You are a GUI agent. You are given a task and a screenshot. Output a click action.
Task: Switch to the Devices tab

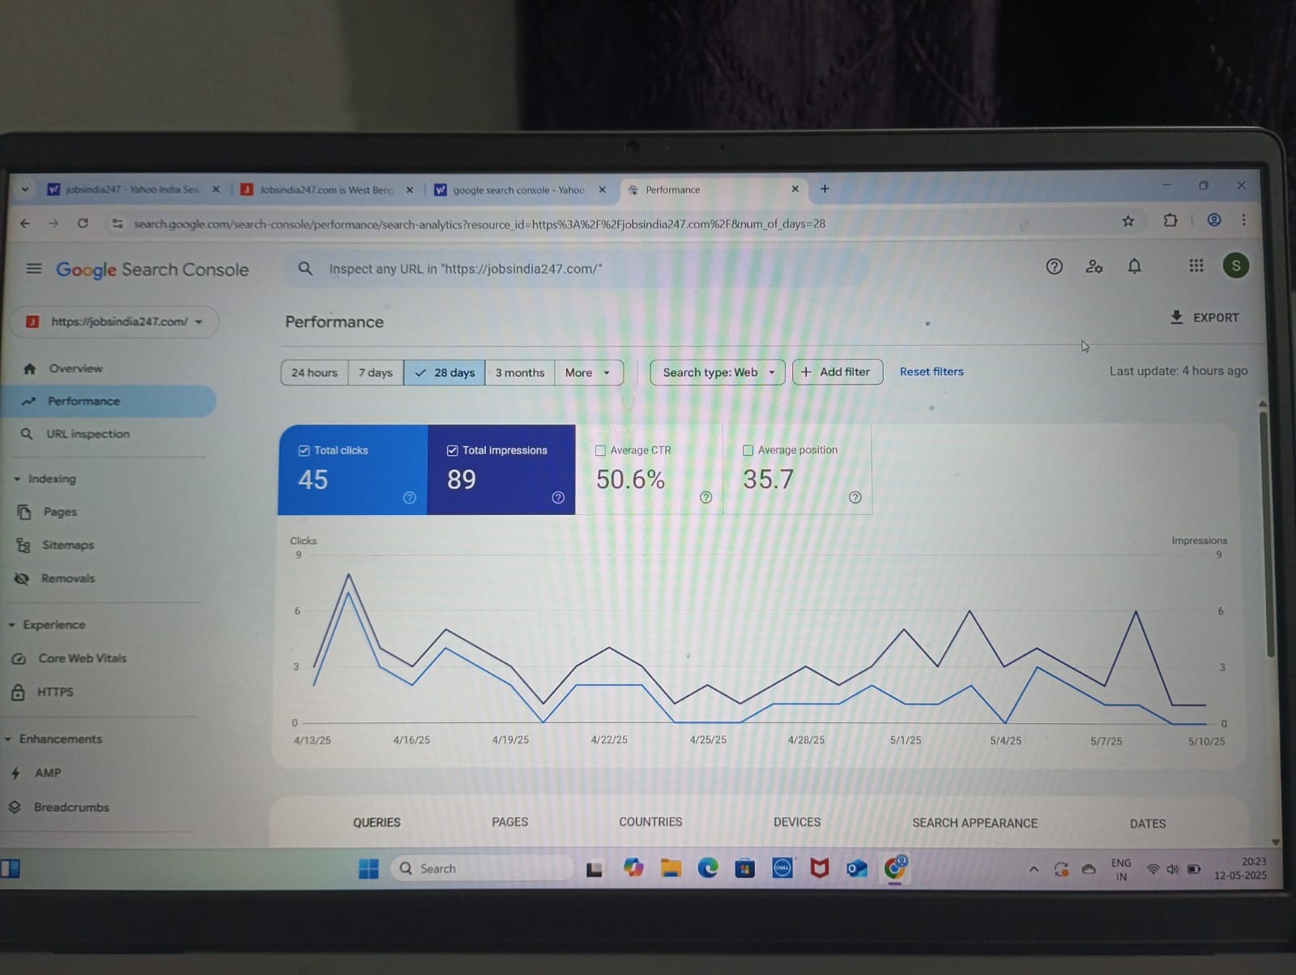click(x=797, y=822)
